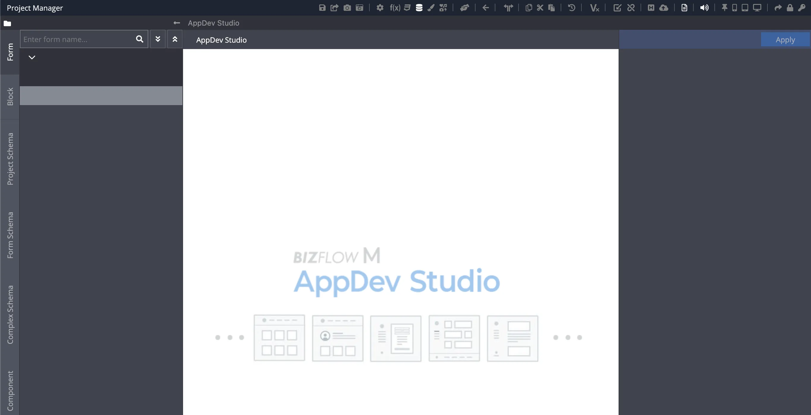Click the Project Manager title
Viewport: 811px width, 415px height.
click(x=35, y=8)
